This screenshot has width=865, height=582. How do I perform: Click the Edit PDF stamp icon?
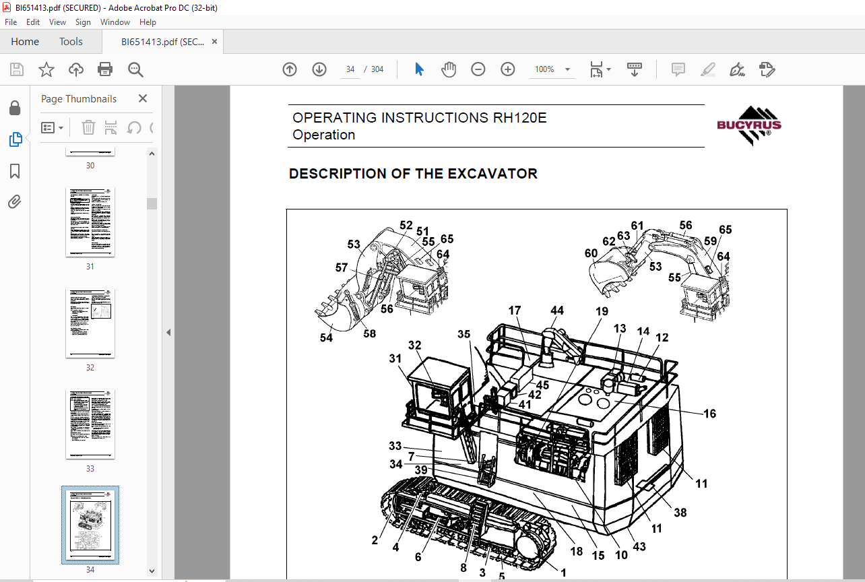pyautogui.click(x=767, y=69)
